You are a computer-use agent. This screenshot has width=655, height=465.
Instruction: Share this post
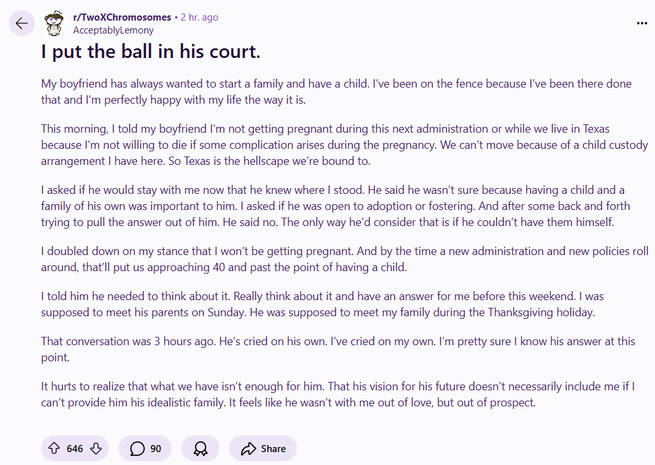click(x=263, y=449)
